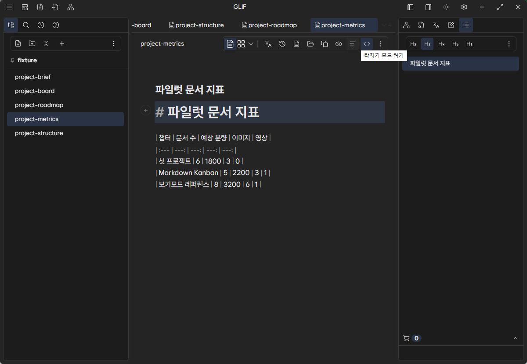Open the sitemap icon in title bar
The height and width of the screenshot is (364, 527).
click(x=71, y=7)
